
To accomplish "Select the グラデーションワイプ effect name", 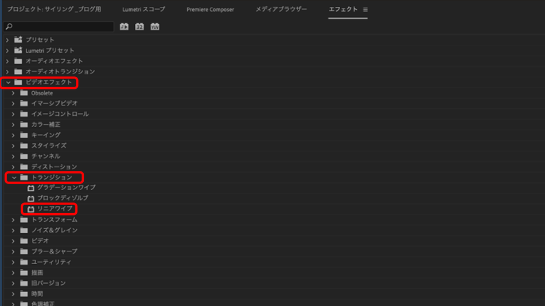I will pos(67,187).
